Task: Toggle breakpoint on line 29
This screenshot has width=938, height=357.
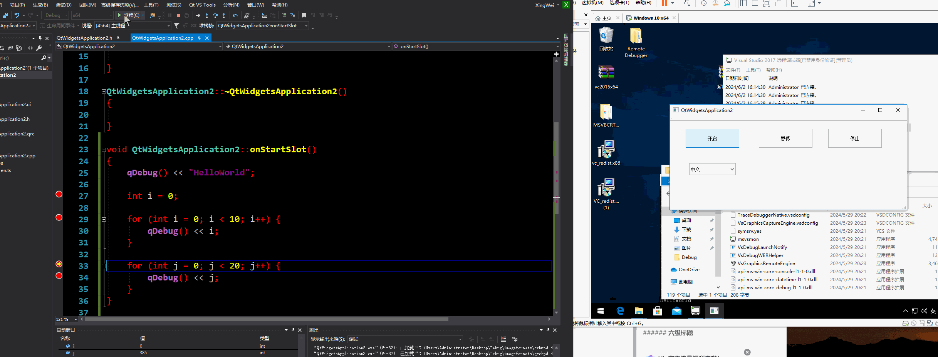Action: point(59,218)
